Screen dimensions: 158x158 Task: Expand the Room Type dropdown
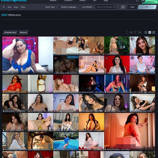(51, 7)
